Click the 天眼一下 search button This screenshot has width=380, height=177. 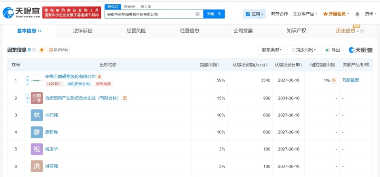214,14
